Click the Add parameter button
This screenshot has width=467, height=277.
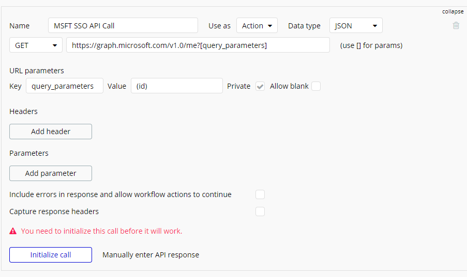[51, 173]
